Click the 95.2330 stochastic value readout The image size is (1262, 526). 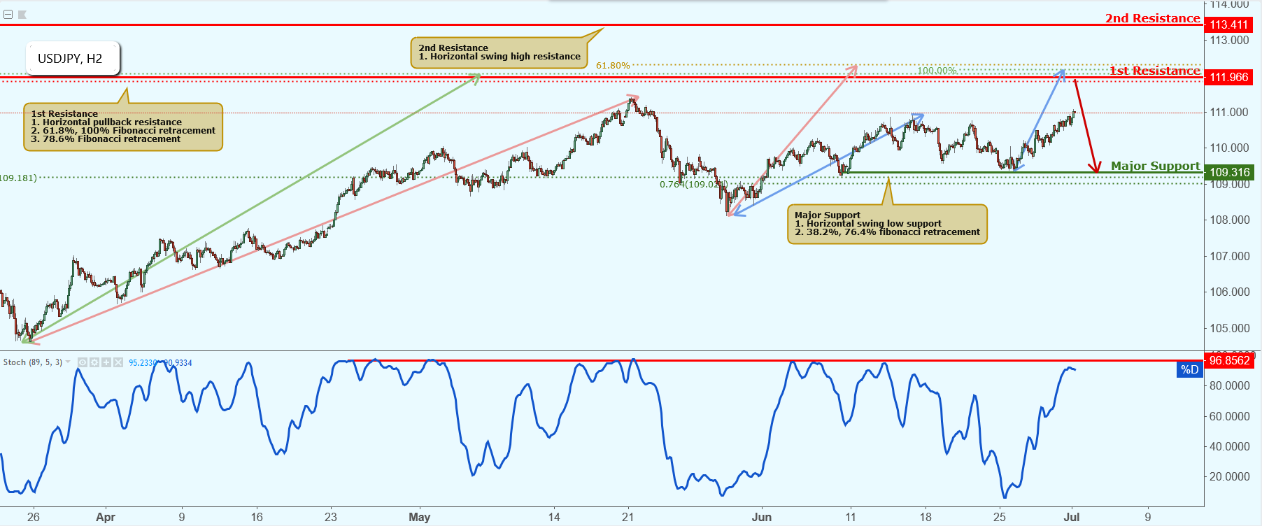pos(143,362)
